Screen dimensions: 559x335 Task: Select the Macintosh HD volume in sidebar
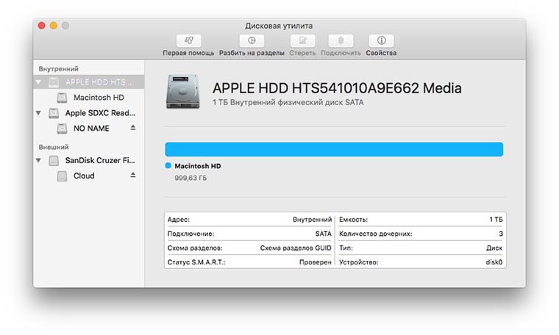click(89, 98)
